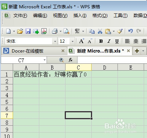Click the Print Preview icon

point(67,31)
